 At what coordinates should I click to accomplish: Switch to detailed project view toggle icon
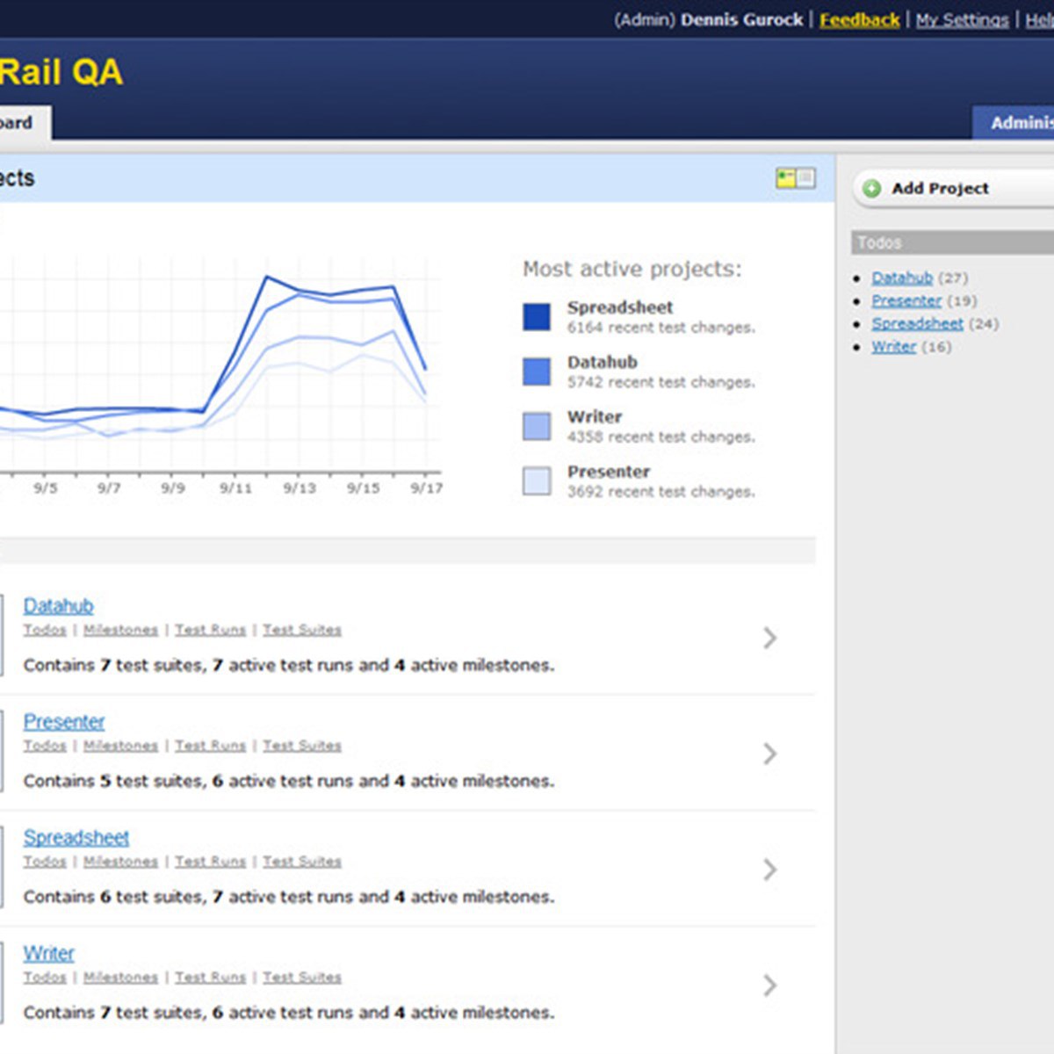pos(785,178)
